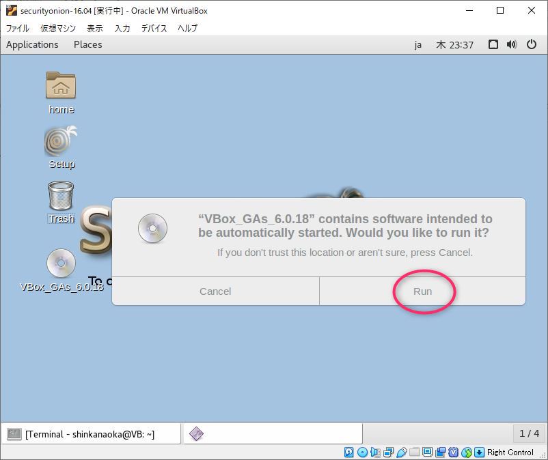Image resolution: width=548 pixels, height=460 pixels.
Task: Click the ja keyboard layout indicator
Action: tap(418, 45)
